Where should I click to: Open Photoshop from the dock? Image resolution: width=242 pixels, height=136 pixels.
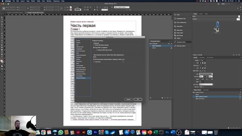(167, 132)
